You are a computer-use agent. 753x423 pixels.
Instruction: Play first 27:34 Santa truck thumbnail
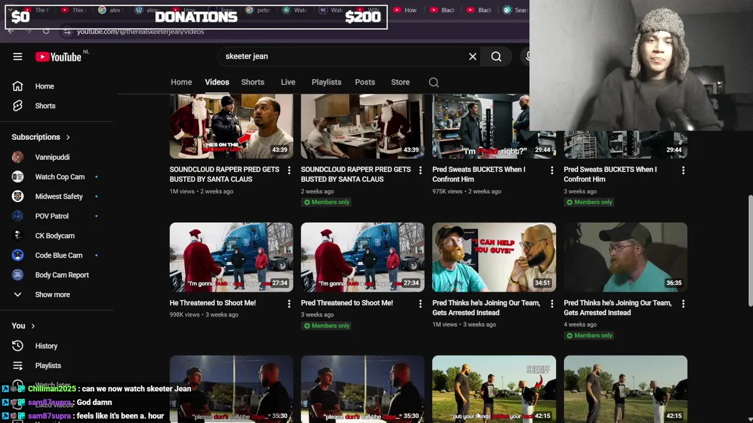pos(231,257)
